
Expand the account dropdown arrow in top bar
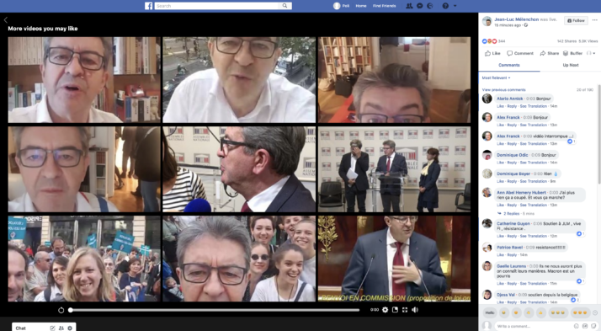455,6
